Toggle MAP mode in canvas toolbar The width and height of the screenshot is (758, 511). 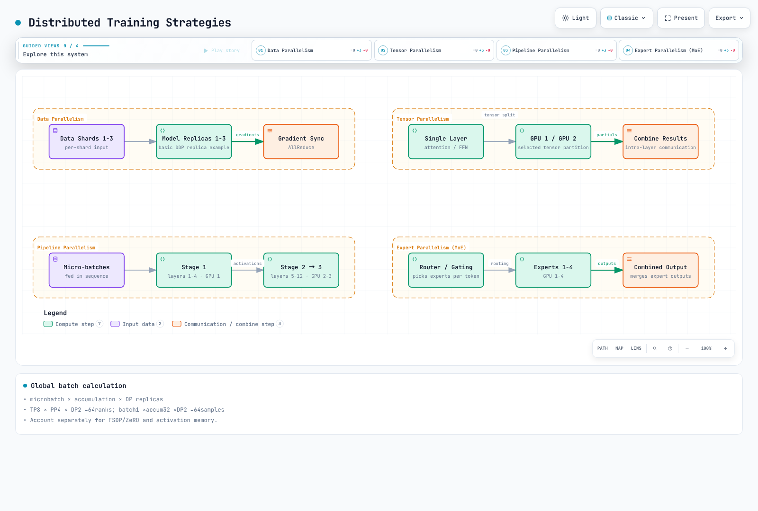pyautogui.click(x=619, y=348)
